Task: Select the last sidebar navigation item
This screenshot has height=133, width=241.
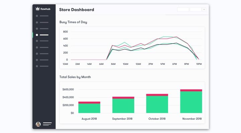Action: [x=42, y=66]
